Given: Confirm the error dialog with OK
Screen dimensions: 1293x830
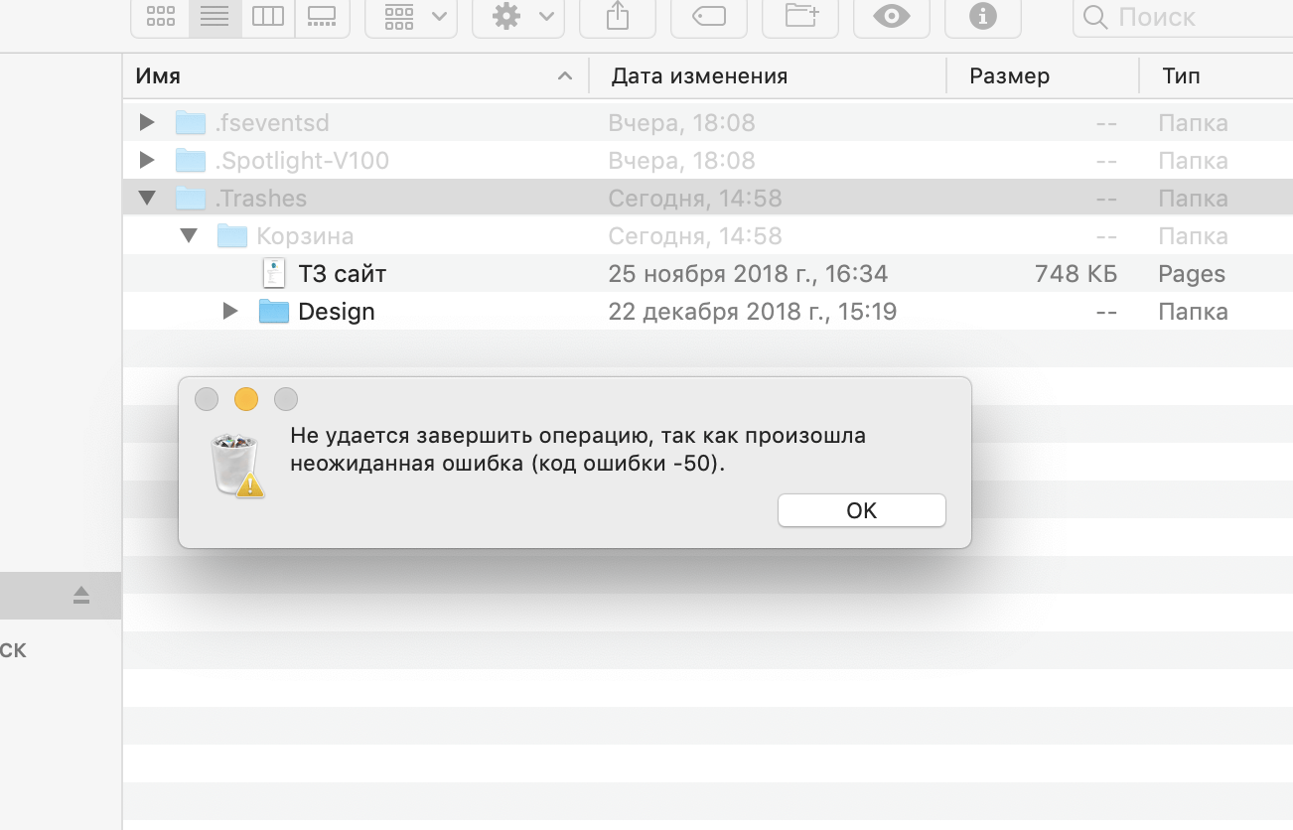Looking at the screenshot, I should [862, 510].
